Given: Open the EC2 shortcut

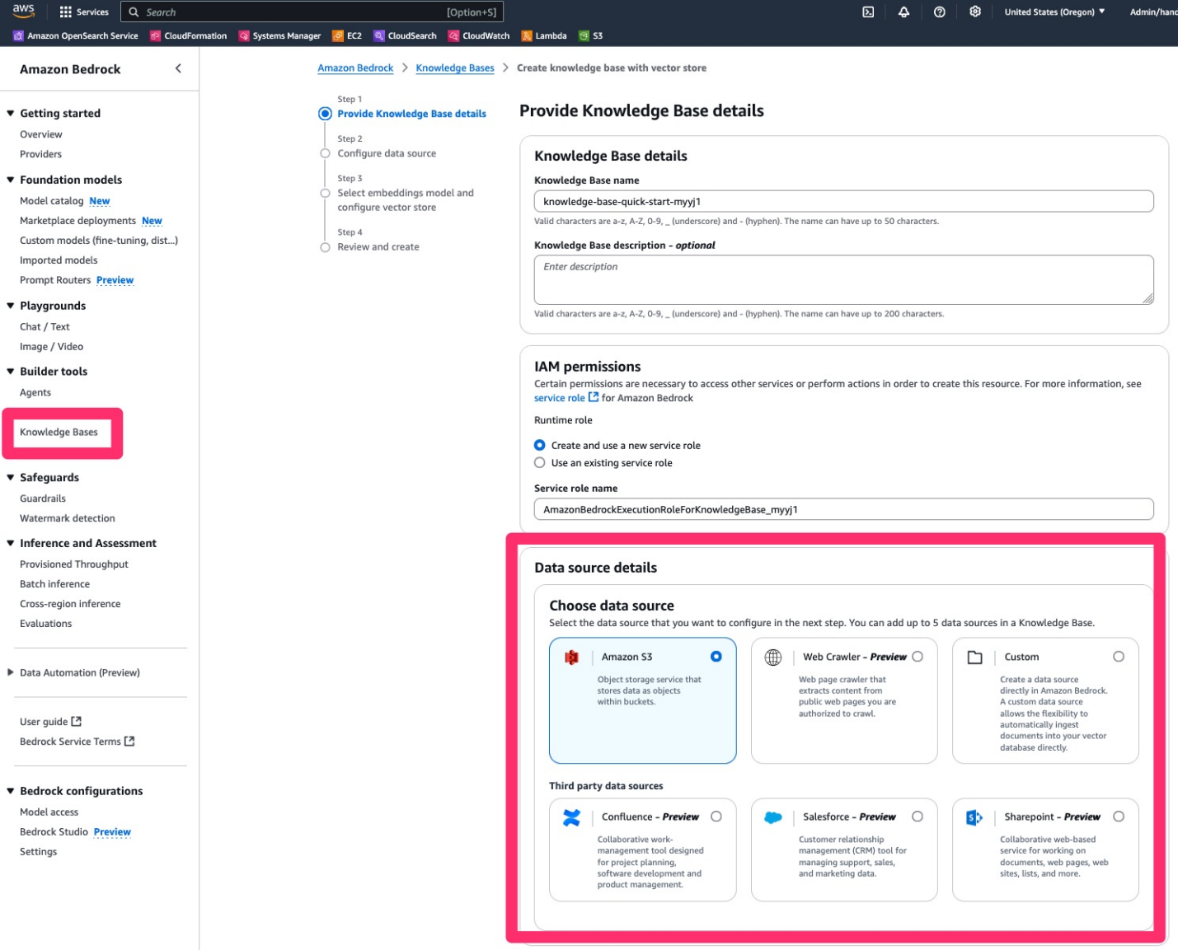Looking at the screenshot, I should 347,36.
